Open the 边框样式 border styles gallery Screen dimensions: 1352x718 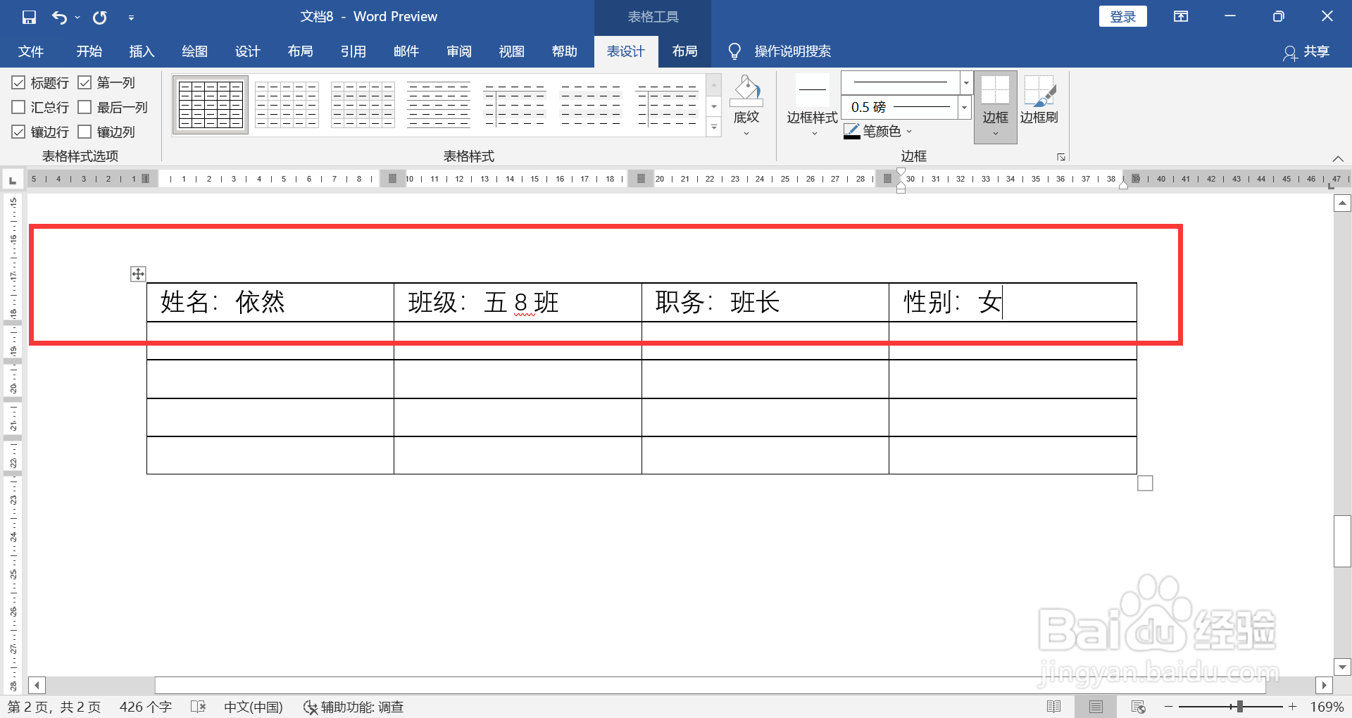[x=812, y=106]
